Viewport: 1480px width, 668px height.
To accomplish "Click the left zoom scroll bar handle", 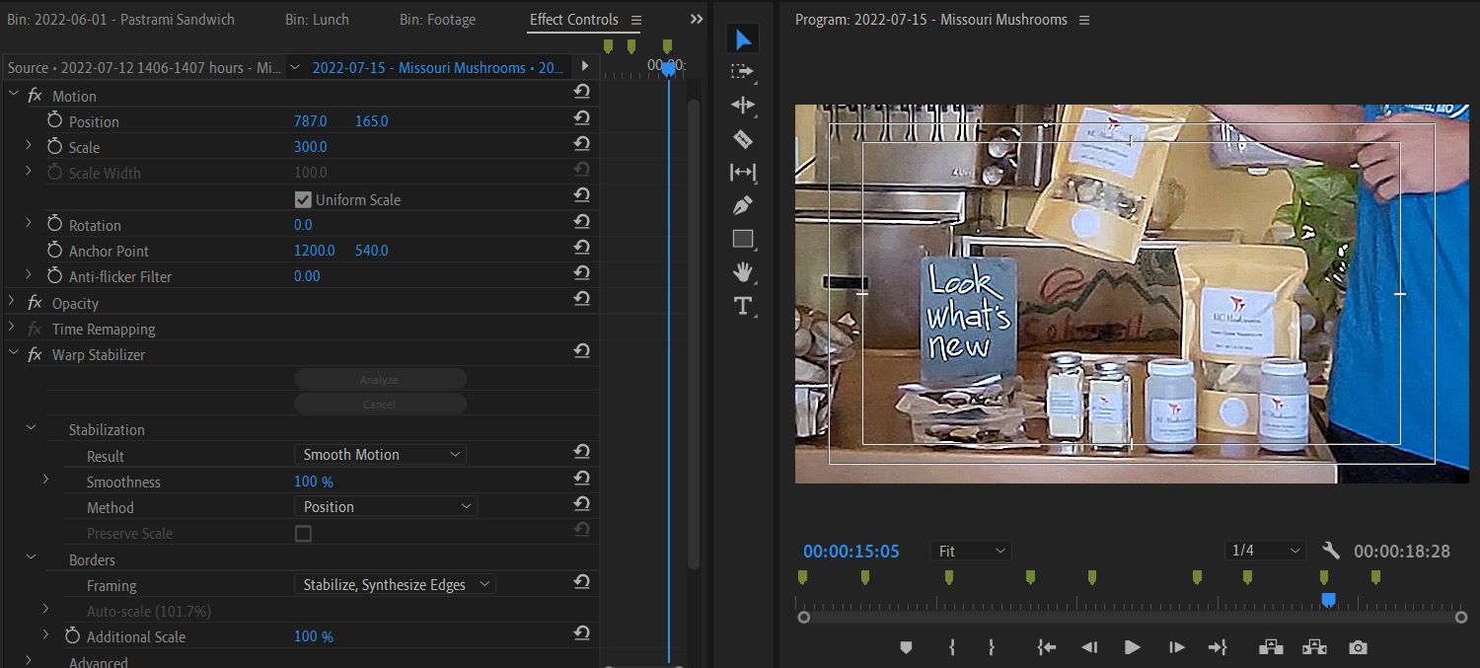I will 804,618.
